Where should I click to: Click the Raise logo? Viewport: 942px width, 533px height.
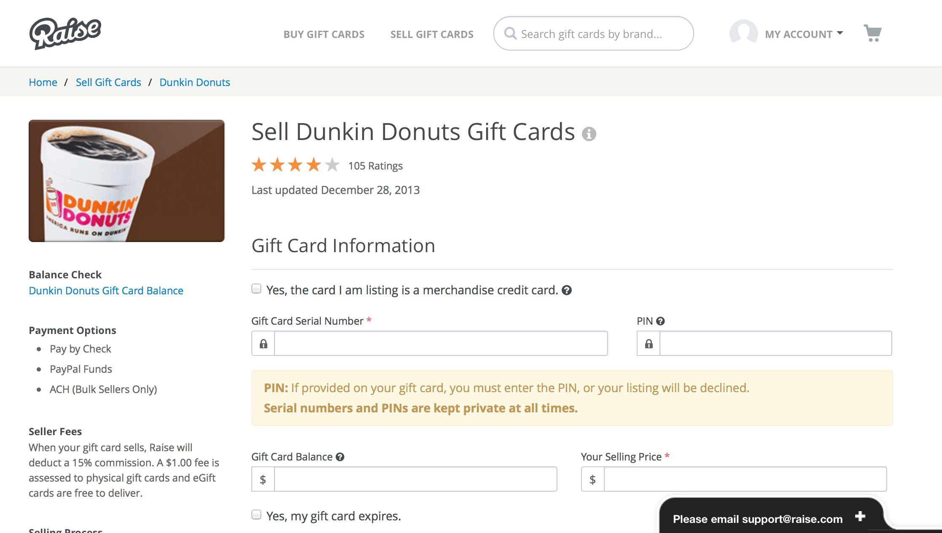point(65,33)
